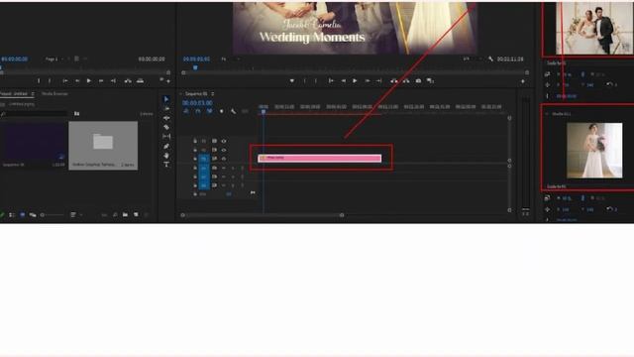634x357 pixels.
Task: Click timeline timecode field
Action: pyautogui.click(x=197, y=103)
